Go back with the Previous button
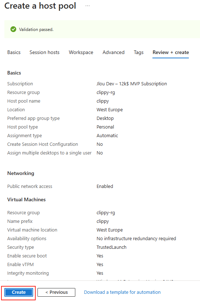Screen dimensions: 200x301 tap(56, 292)
